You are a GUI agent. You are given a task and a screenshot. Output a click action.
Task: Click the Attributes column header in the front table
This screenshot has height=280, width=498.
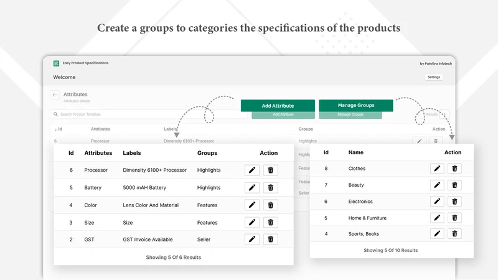coord(98,153)
